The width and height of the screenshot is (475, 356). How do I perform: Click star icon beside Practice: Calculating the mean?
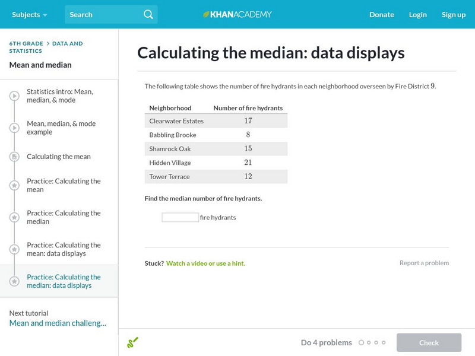pyautogui.click(x=14, y=185)
